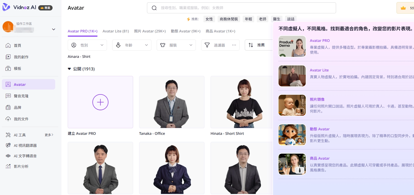Image resolution: width=414 pixels, height=195 pixels.
Task: Click the crown upgrade icon
Action: point(403,8)
